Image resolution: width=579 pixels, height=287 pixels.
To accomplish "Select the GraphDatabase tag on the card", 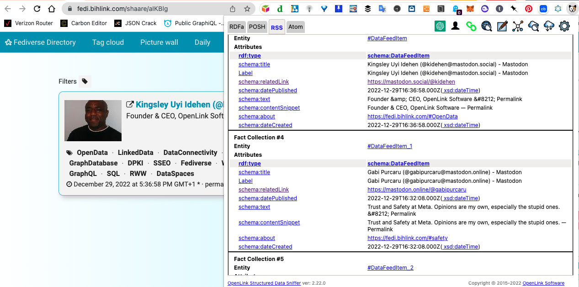I will point(93,163).
